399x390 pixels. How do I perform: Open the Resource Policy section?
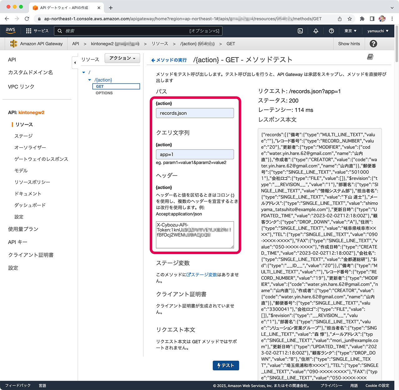click(x=32, y=182)
